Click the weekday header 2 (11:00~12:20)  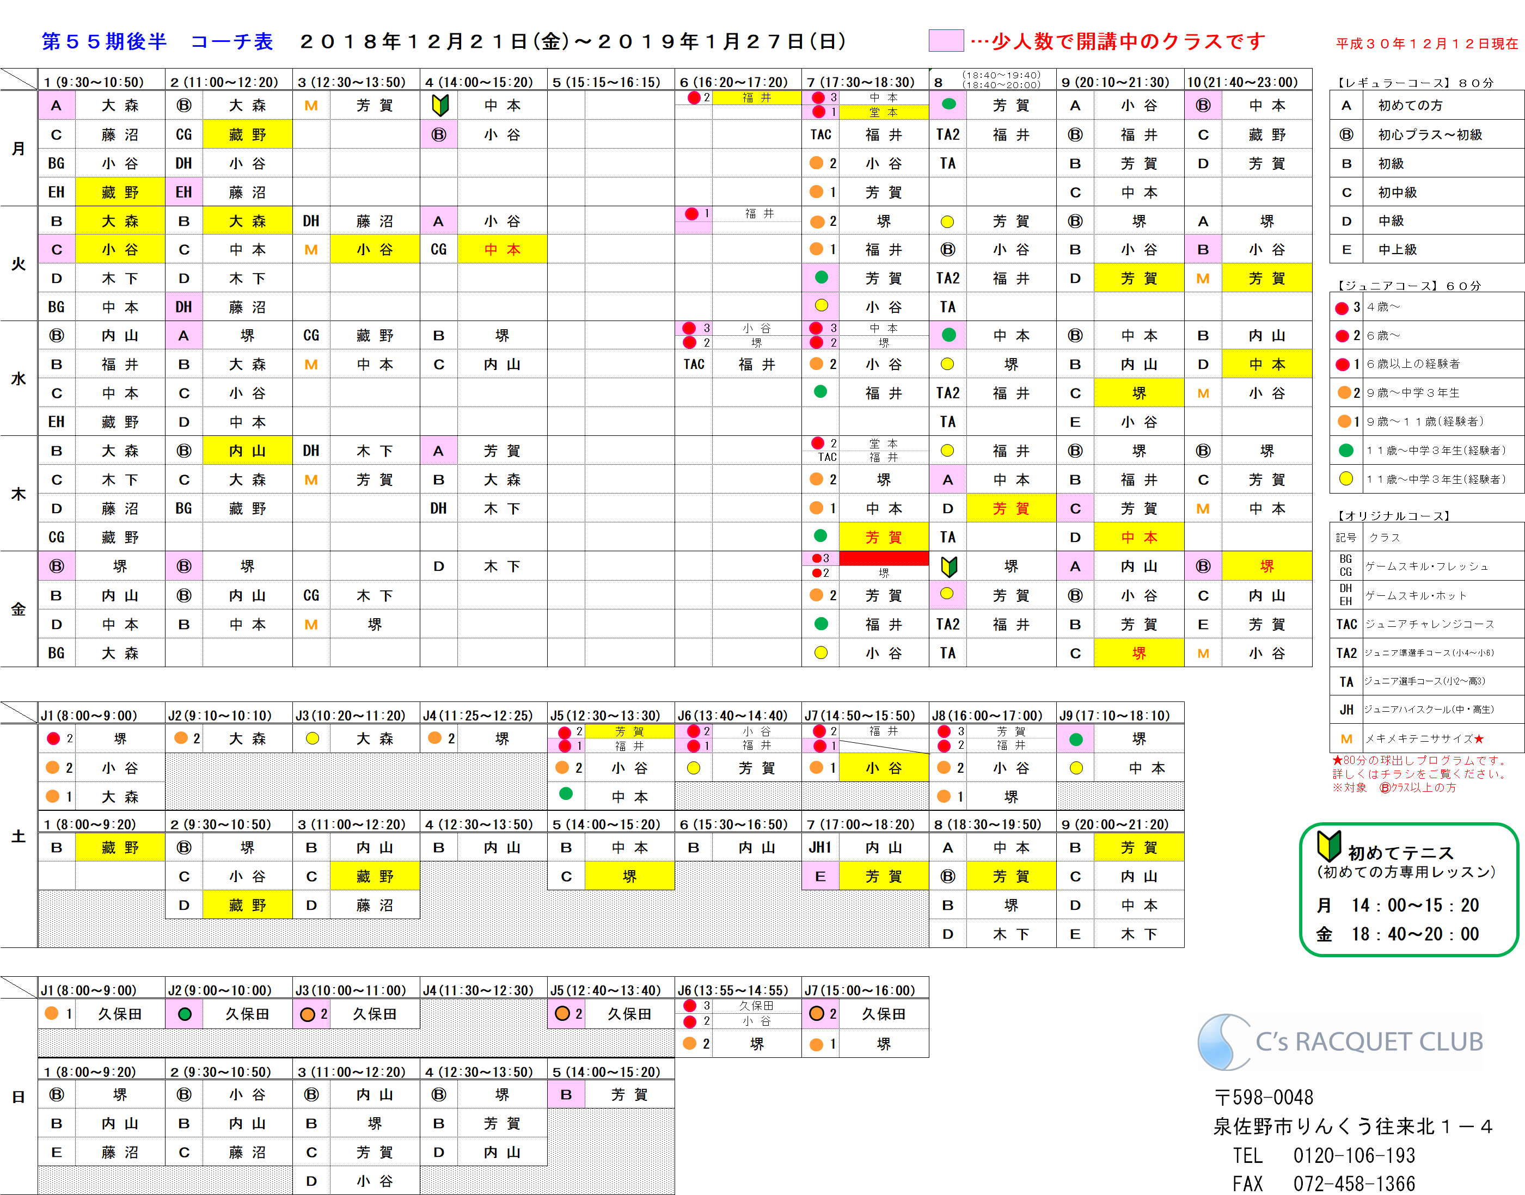point(224,82)
